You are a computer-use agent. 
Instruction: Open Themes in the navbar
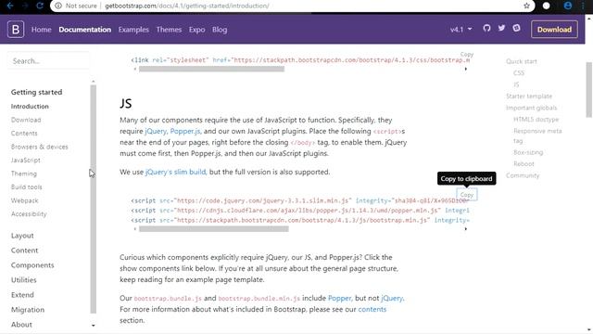pos(169,30)
